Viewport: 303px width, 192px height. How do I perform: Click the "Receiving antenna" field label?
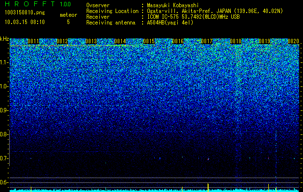tap(111, 23)
